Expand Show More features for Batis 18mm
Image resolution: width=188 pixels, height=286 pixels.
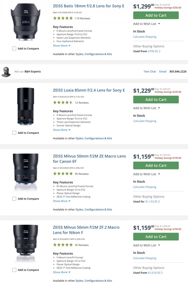62,46
